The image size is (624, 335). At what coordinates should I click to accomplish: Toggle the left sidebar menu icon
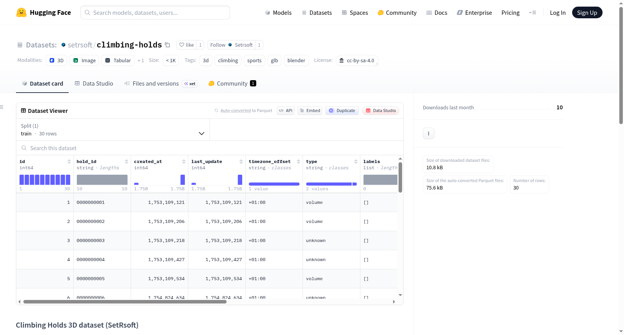[2, 107]
